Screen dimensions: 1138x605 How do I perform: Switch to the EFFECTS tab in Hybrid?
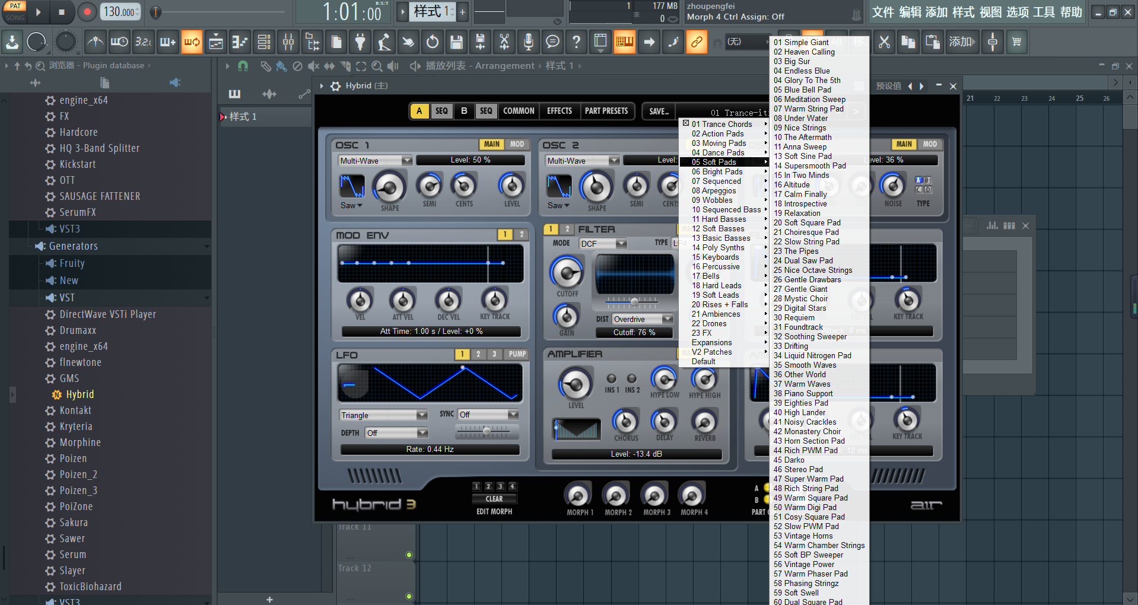click(560, 111)
